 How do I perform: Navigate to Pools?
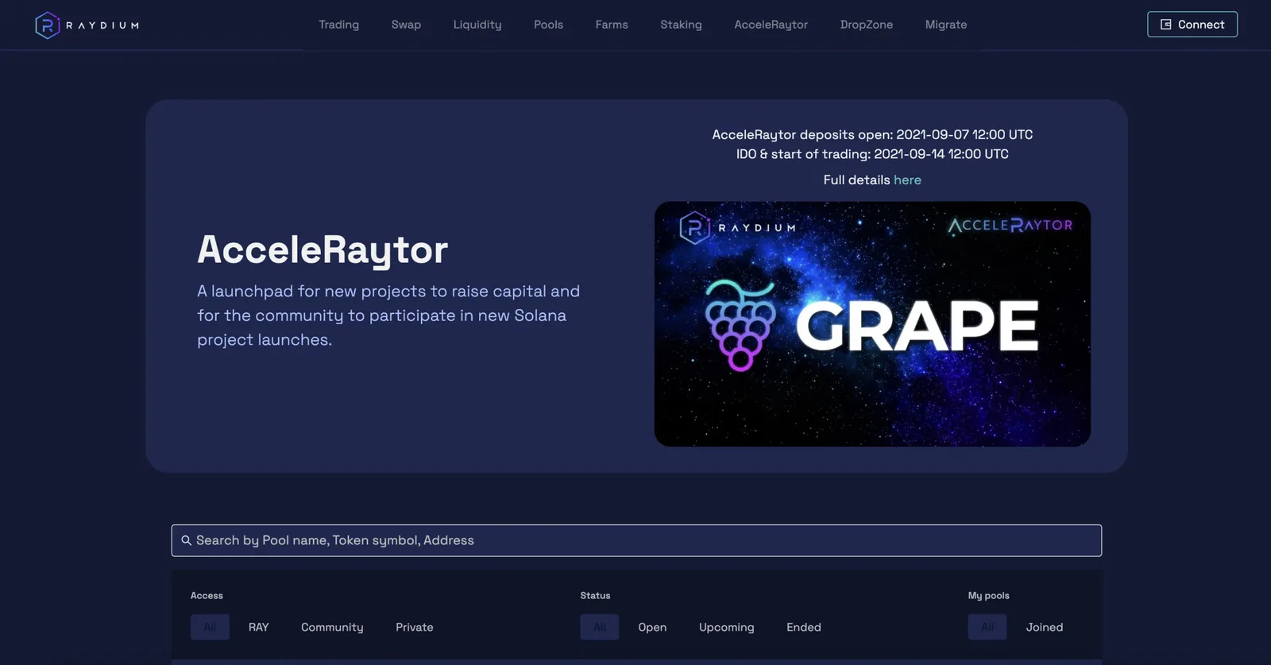point(548,25)
